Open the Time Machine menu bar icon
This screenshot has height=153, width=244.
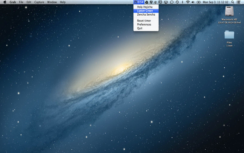click(177, 2)
